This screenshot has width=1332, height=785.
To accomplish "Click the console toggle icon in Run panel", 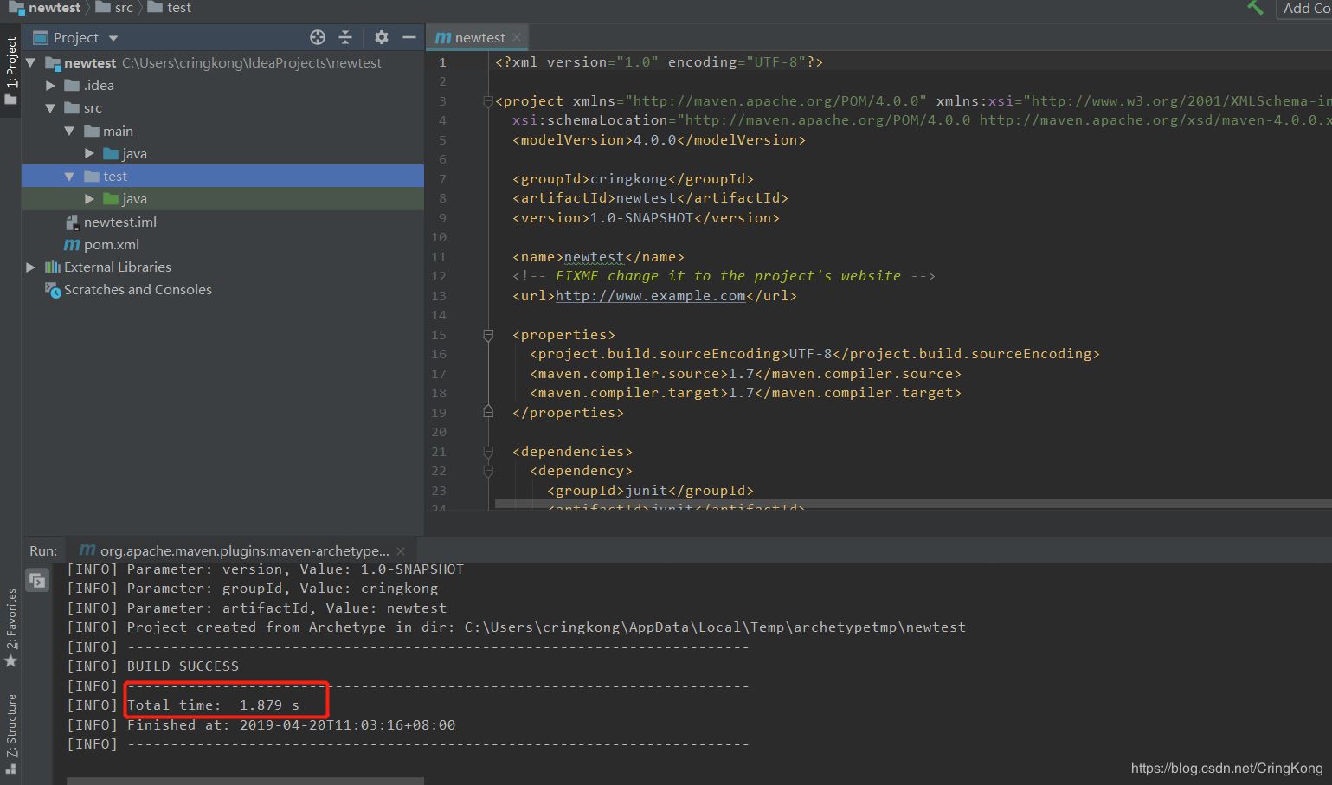I will (37, 580).
